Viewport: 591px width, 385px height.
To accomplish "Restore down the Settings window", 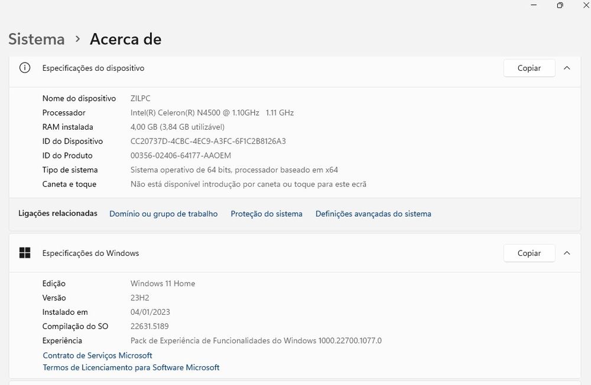I will click(x=560, y=5).
